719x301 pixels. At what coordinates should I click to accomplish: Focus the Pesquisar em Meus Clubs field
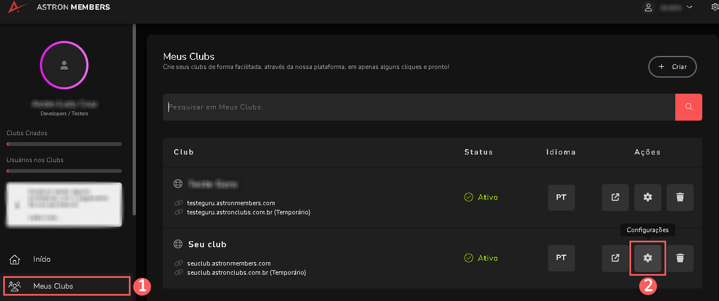pyautogui.click(x=419, y=107)
